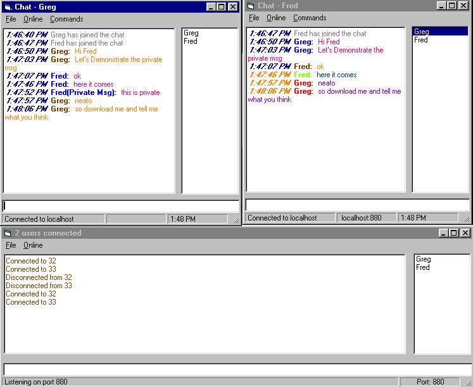The height and width of the screenshot is (387, 473).
Task: Maximize the Chat - Fred window
Action: (453, 6)
